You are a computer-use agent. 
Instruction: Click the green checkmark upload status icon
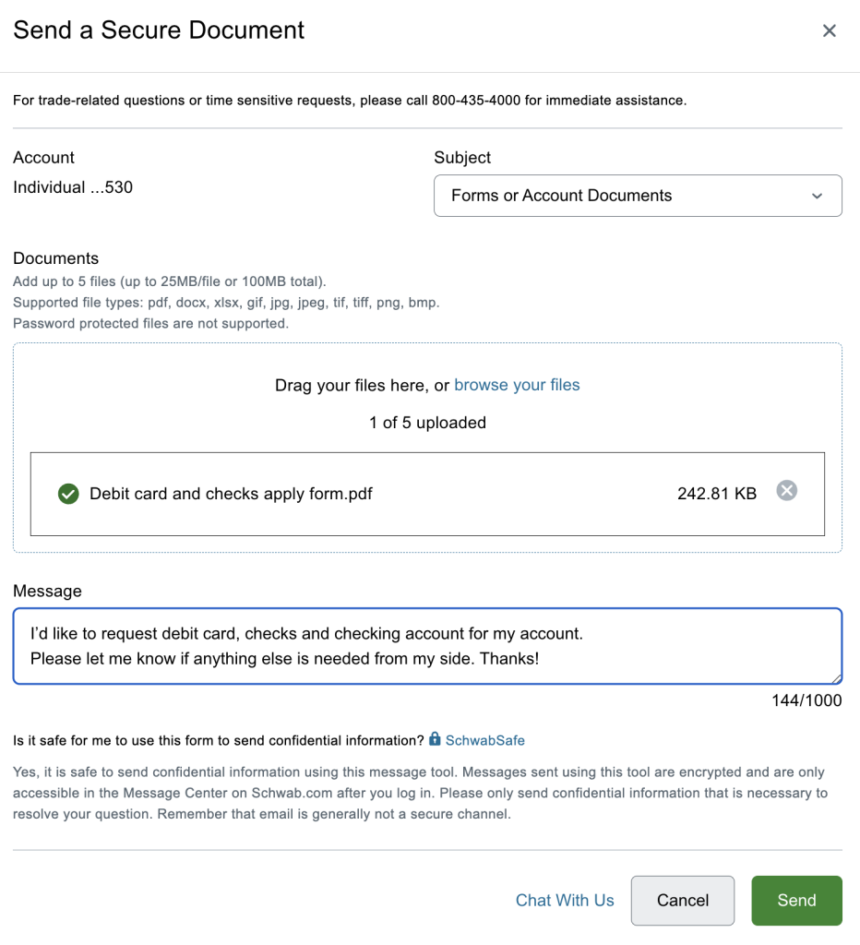(x=68, y=494)
